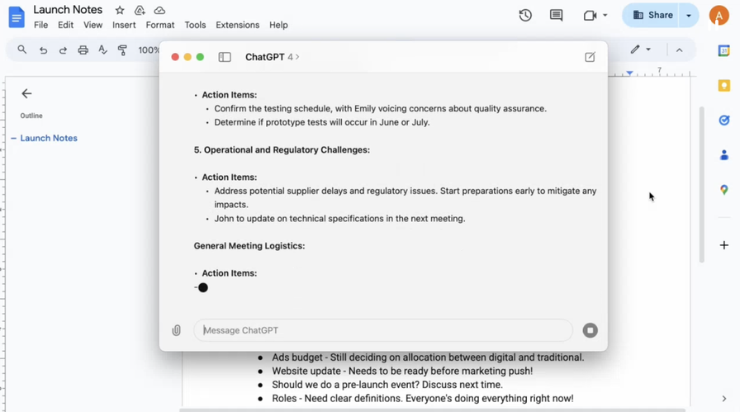This screenshot has height=412, width=740.
Task: Toggle the ChatGPT sidebar panel
Action: (224, 57)
